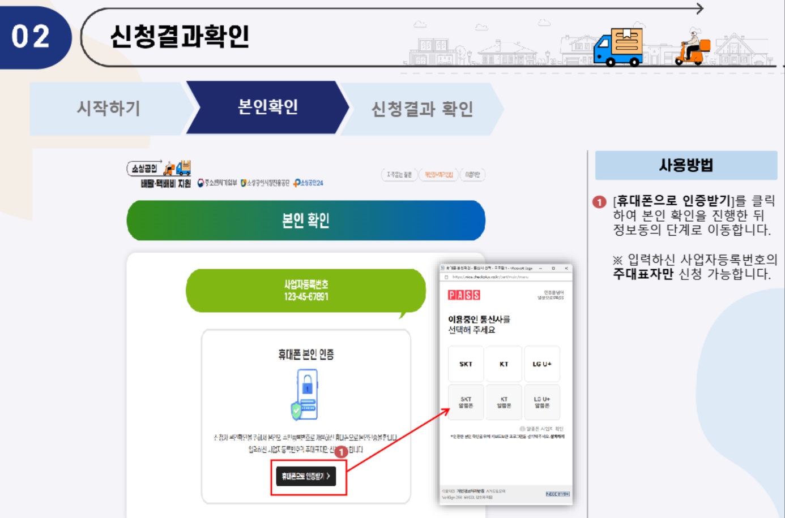Viewport: 785px width, 518px height.
Task: Click the 자주묻는 질문 pill button
Action: 399,175
